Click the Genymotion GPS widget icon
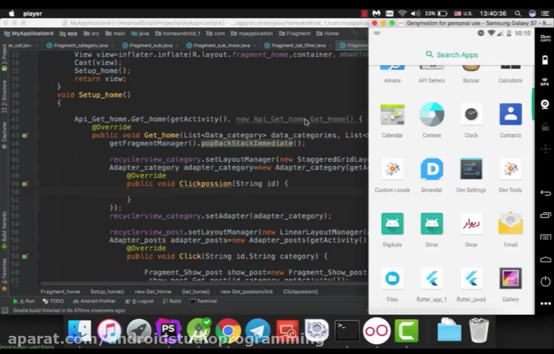 [x=545, y=82]
